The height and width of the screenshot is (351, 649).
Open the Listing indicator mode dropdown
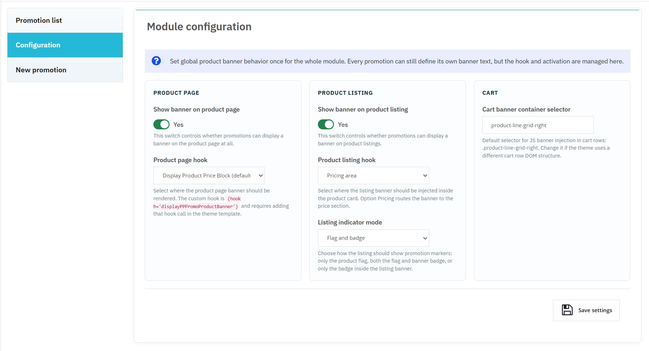373,238
